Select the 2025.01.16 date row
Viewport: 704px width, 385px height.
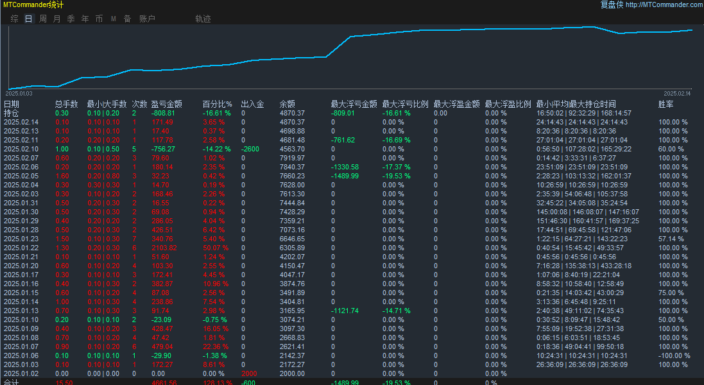pyautogui.click(x=21, y=284)
